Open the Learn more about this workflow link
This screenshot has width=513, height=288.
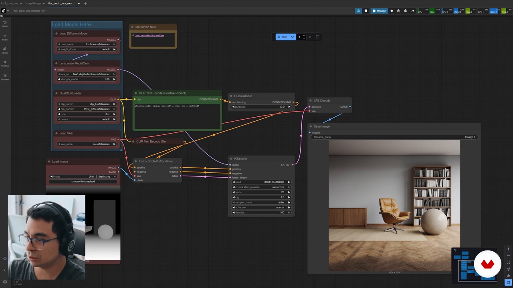click(149, 35)
